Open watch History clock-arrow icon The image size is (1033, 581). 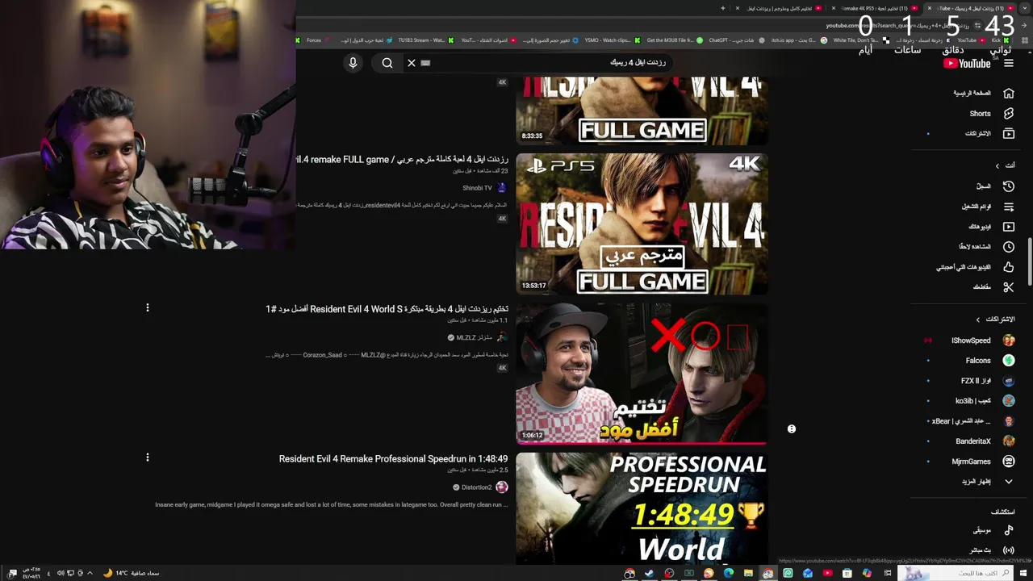click(x=1009, y=186)
